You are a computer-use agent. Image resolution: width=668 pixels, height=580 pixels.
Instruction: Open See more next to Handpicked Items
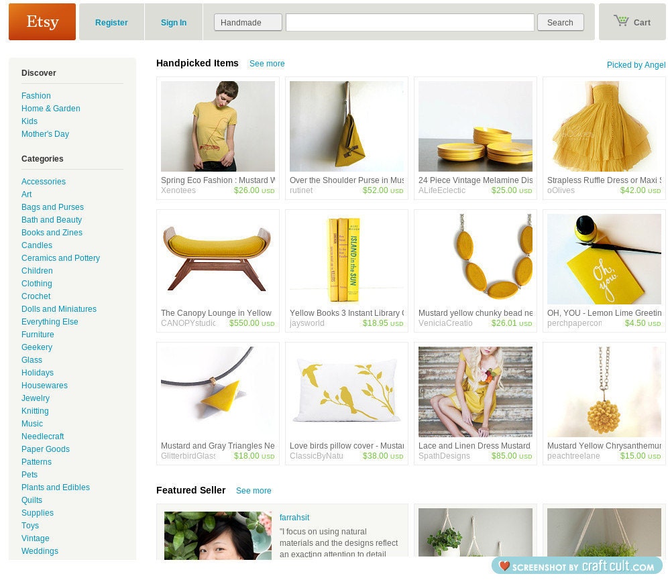pyautogui.click(x=267, y=64)
